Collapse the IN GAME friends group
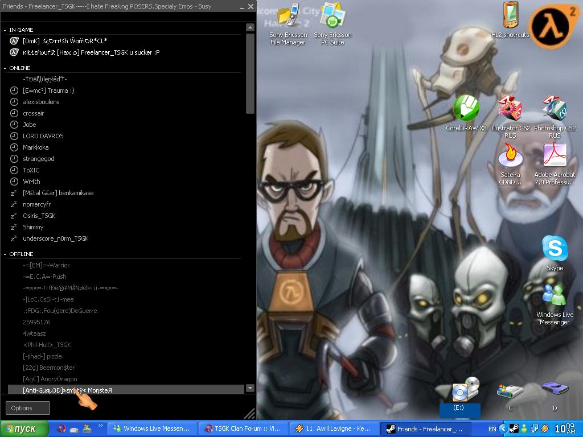583x437 pixels. 6,30
